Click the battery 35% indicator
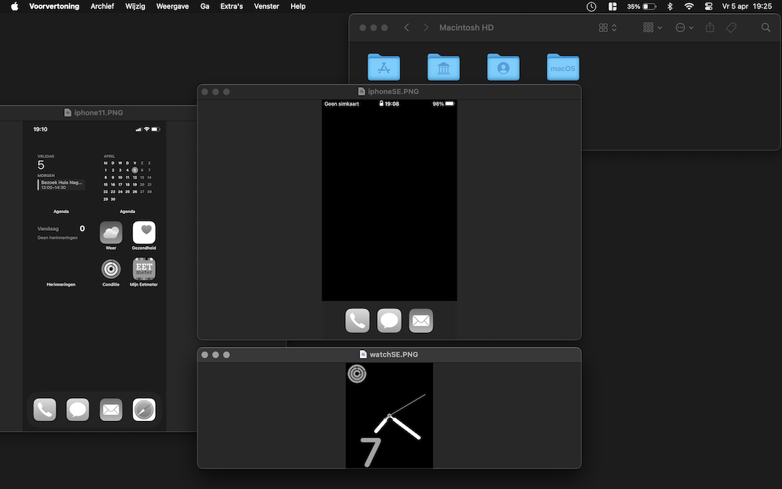Image resolution: width=782 pixels, height=489 pixels. [x=641, y=6]
